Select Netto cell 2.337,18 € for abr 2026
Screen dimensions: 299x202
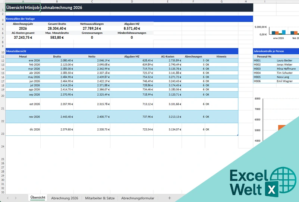pos(92,73)
